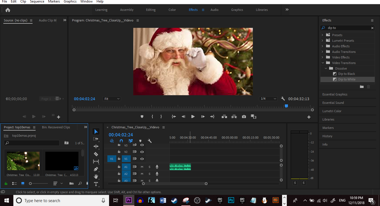Select the Type tool
Viewport: 380px width, 206px height.
point(96,184)
